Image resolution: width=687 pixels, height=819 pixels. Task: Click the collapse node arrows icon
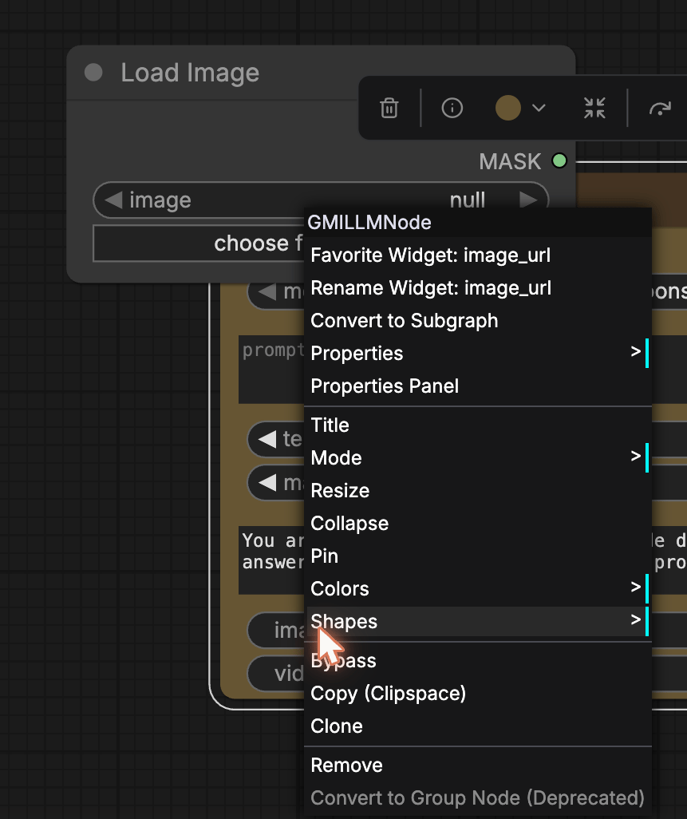594,108
